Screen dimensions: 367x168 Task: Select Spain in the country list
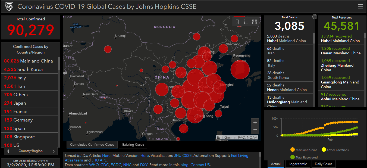pyautogui.click(x=30, y=129)
